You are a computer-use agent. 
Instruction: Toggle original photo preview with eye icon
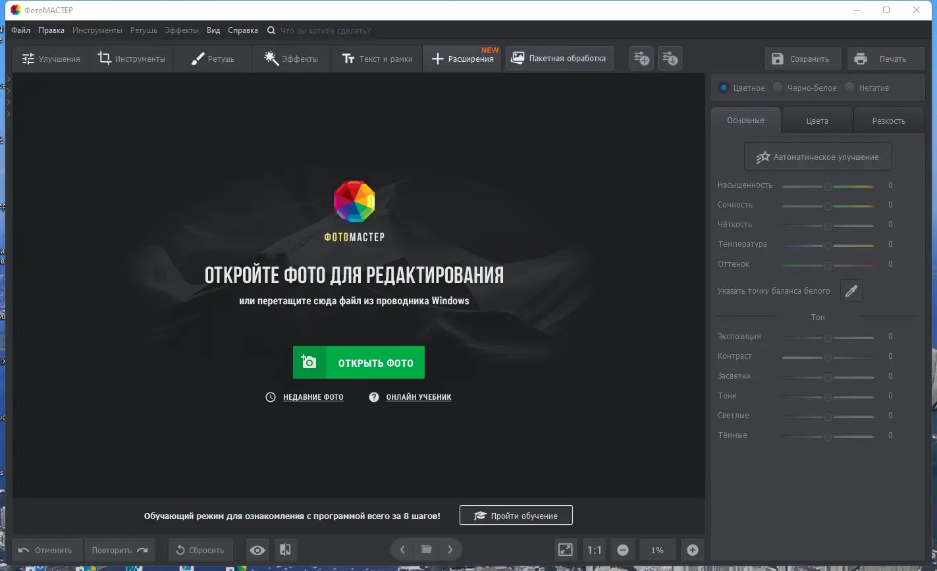pos(257,549)
